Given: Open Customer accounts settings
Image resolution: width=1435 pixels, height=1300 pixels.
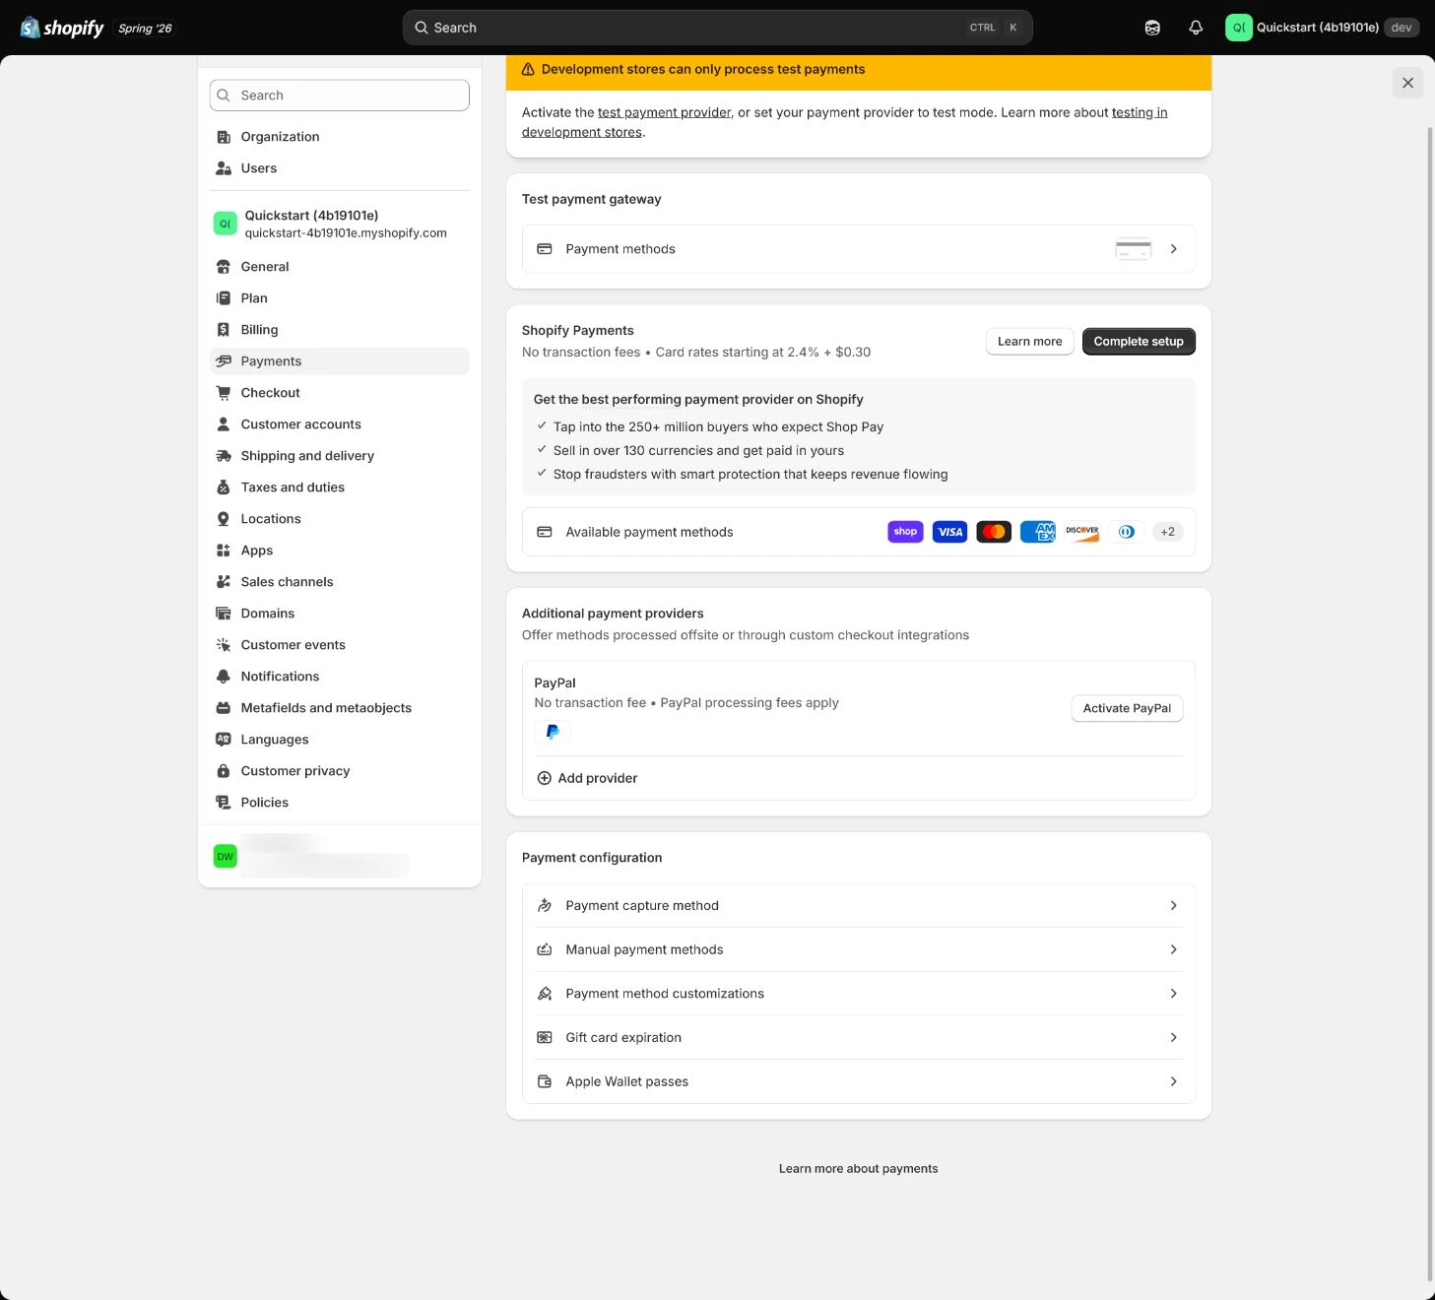Looking at the screenshot, I should (340, 424).
